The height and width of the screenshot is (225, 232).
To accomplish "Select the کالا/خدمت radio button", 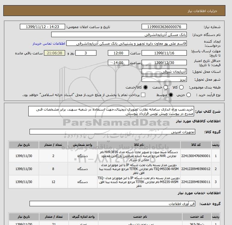I will tap(146, 87).
